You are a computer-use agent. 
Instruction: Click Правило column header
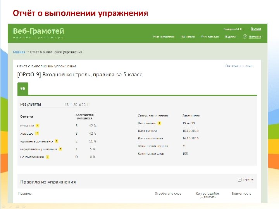25,194
